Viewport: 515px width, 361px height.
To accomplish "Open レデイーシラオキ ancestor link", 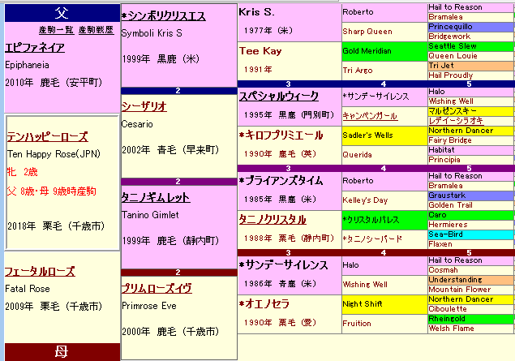I will (x=456, y=121).
